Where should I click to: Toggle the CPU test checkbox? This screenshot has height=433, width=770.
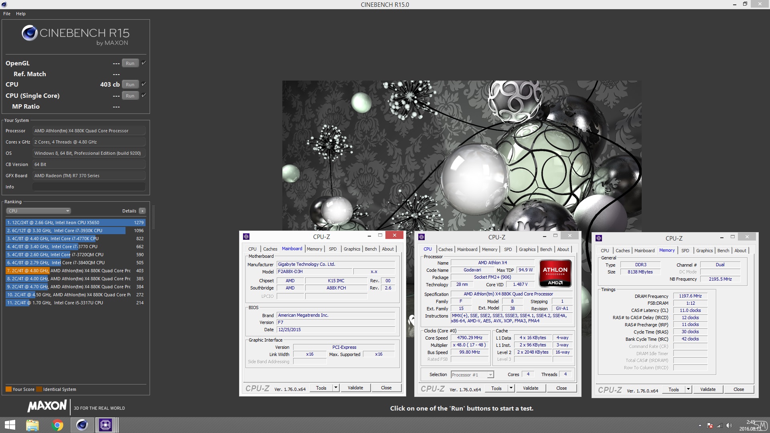tap(144, 84)
